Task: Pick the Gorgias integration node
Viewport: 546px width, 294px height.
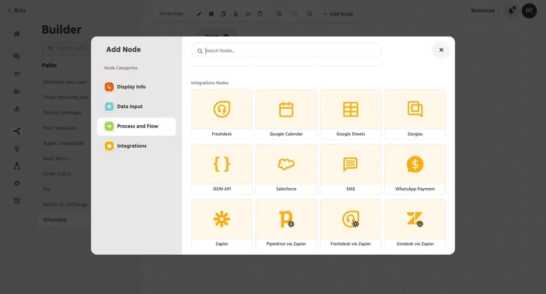Action: click(x=415, y=114)
